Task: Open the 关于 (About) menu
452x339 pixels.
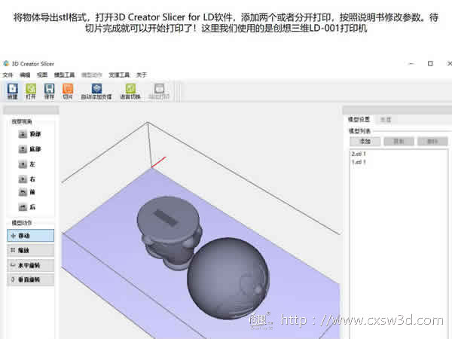Action: [x=142, y=75]
